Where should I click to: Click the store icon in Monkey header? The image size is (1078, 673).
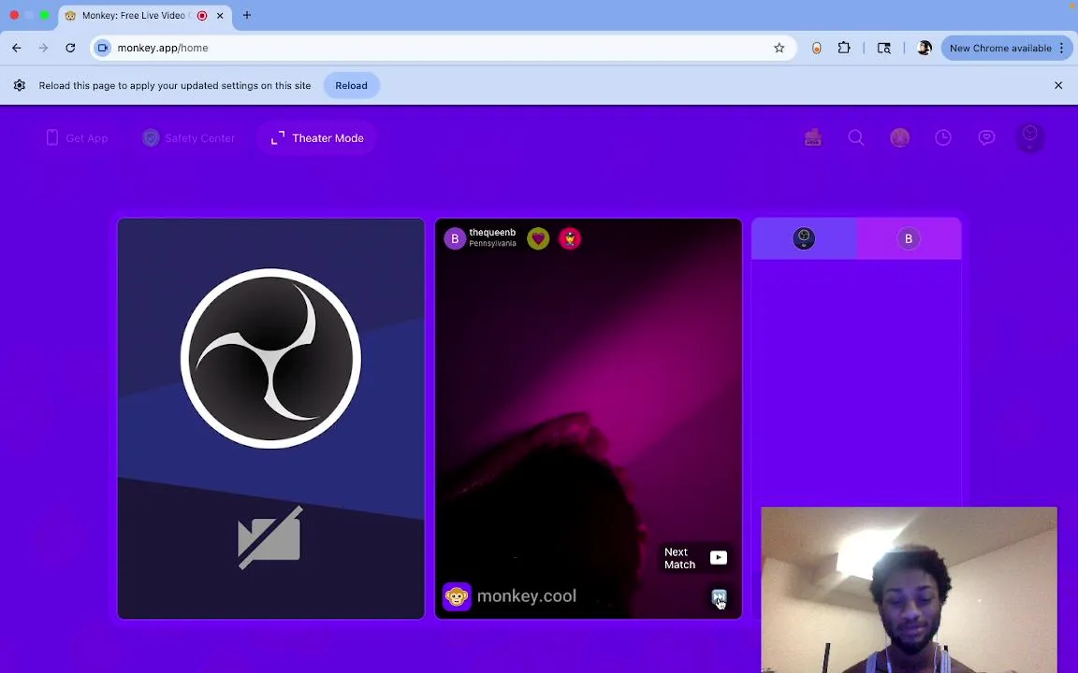pyautogui.click(x=813, y=138)
